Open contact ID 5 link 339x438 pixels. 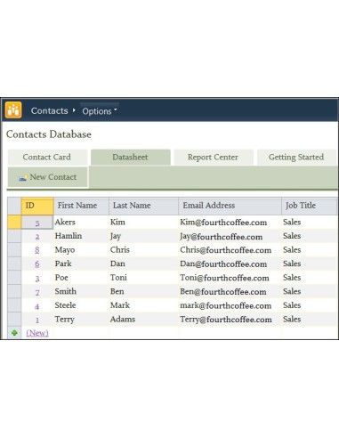tap(37, 223)
